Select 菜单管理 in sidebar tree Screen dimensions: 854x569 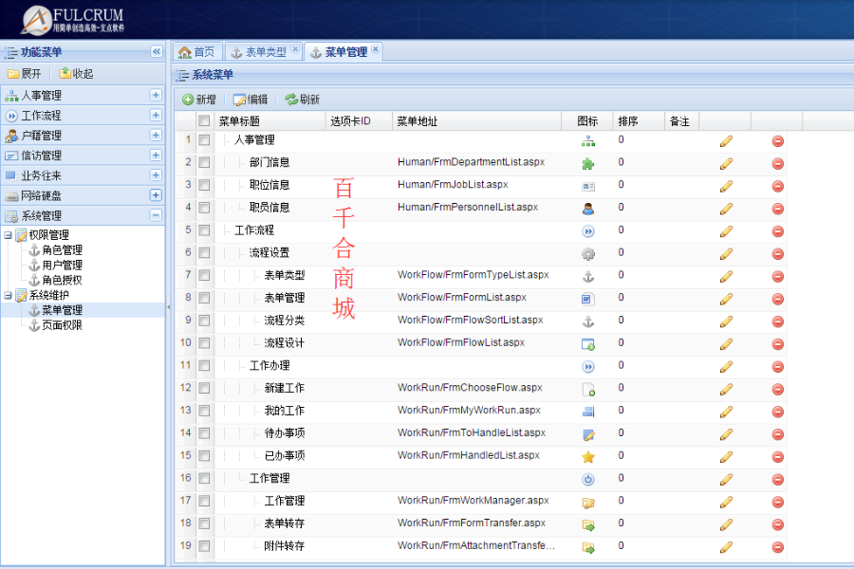(x=62, y=310)
